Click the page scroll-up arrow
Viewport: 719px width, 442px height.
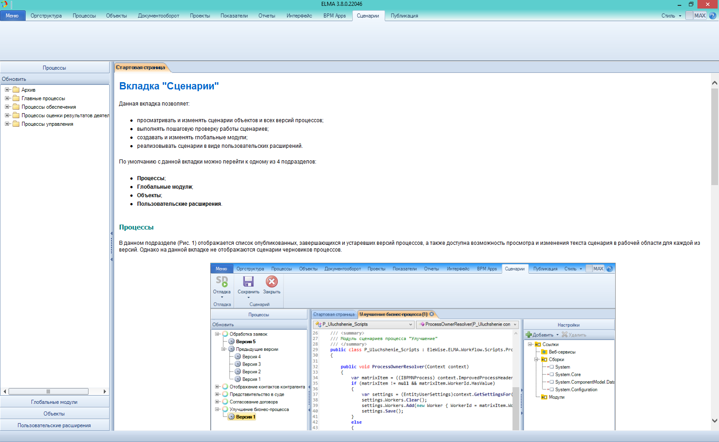click(715, 83)
